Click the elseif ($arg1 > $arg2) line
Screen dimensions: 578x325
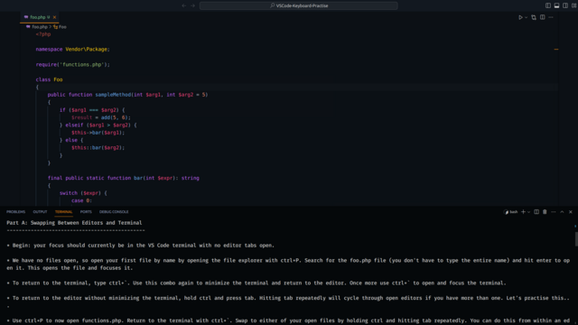point(98,125)
